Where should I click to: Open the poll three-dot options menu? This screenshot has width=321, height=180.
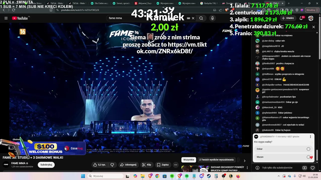[x=310, y=137]
